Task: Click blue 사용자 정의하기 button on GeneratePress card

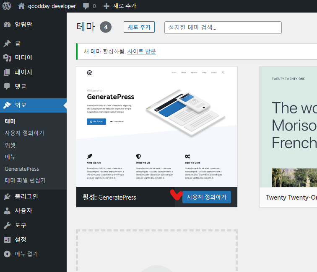Action: click(207, 197)
